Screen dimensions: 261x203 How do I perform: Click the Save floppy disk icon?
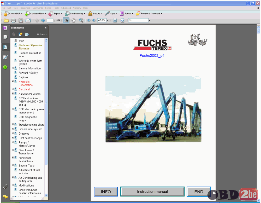(x=21, y=20)
